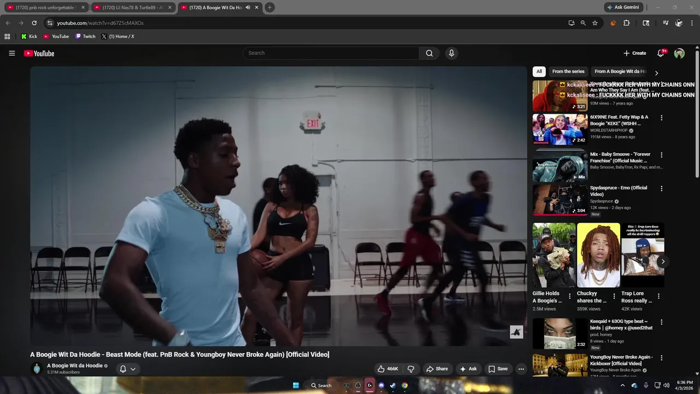Like the video with 466K likes
Screen dimensions: 700x394
[x=388, y=369]
